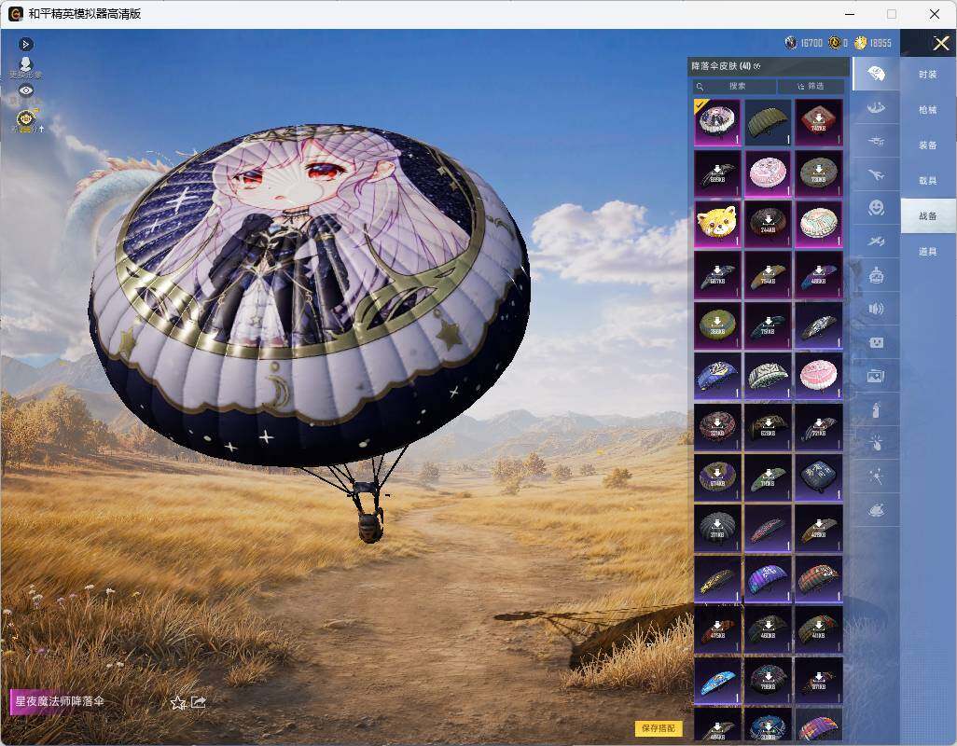Collapse the left panel with arrow icon
Viewport: 957px width, 746px height.
[25, 44]
